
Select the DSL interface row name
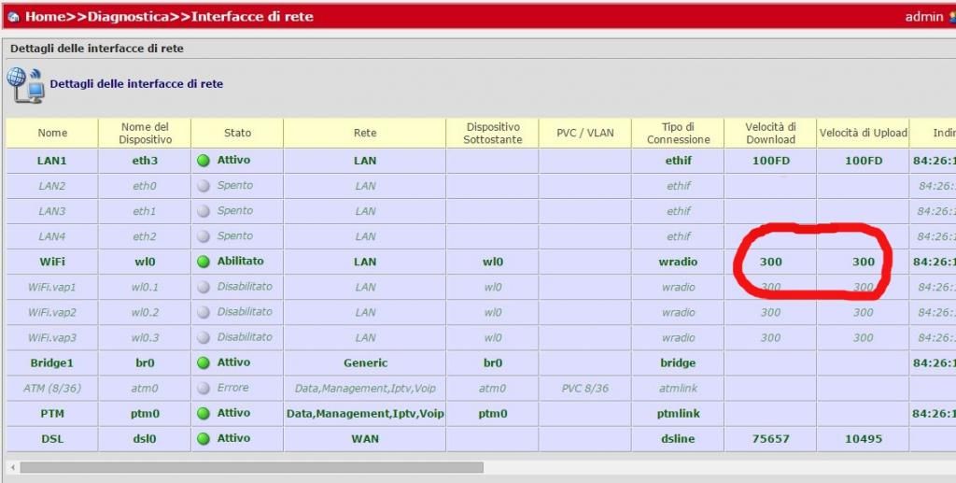click(51, 438)
